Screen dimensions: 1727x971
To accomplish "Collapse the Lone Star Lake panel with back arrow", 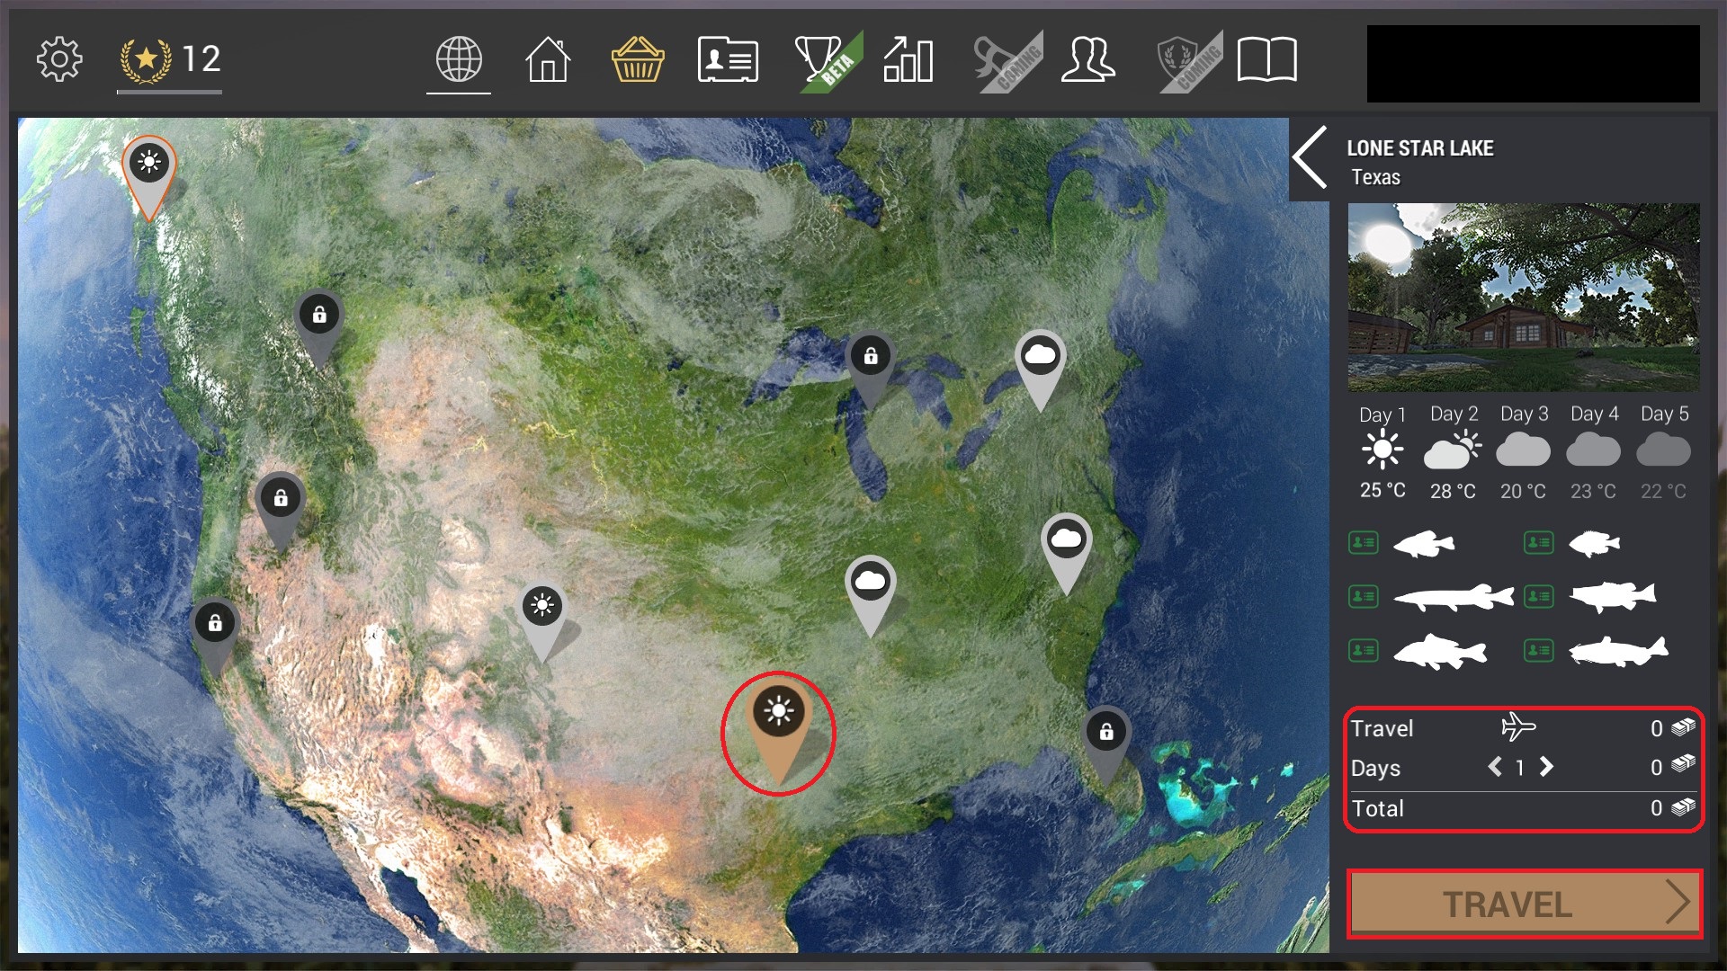I will [1310, 157].
